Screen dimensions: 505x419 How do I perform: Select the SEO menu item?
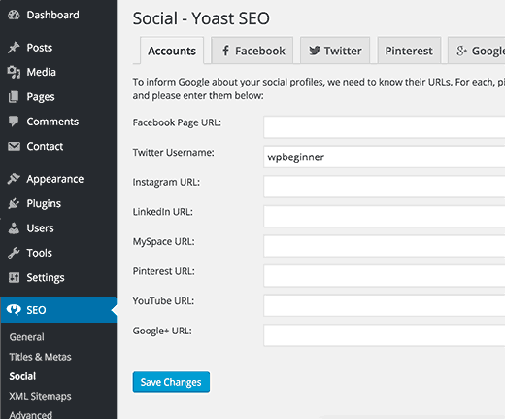(58, 310)
